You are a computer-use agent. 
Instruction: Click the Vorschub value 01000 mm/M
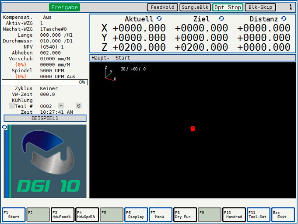[55, 59]
